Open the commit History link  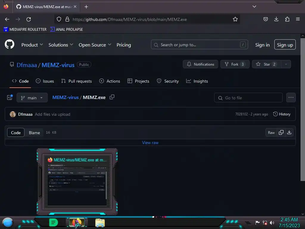[282, 114]
